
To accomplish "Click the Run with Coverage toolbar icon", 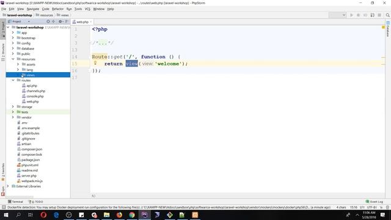I will coord(365,15).
